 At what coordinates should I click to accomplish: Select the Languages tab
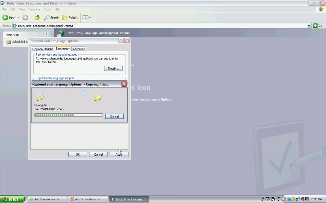coord(63,48)
